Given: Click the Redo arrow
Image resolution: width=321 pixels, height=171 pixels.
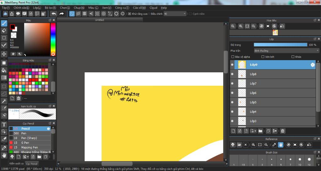Looking at the screenshot, I should coord(61,14).
